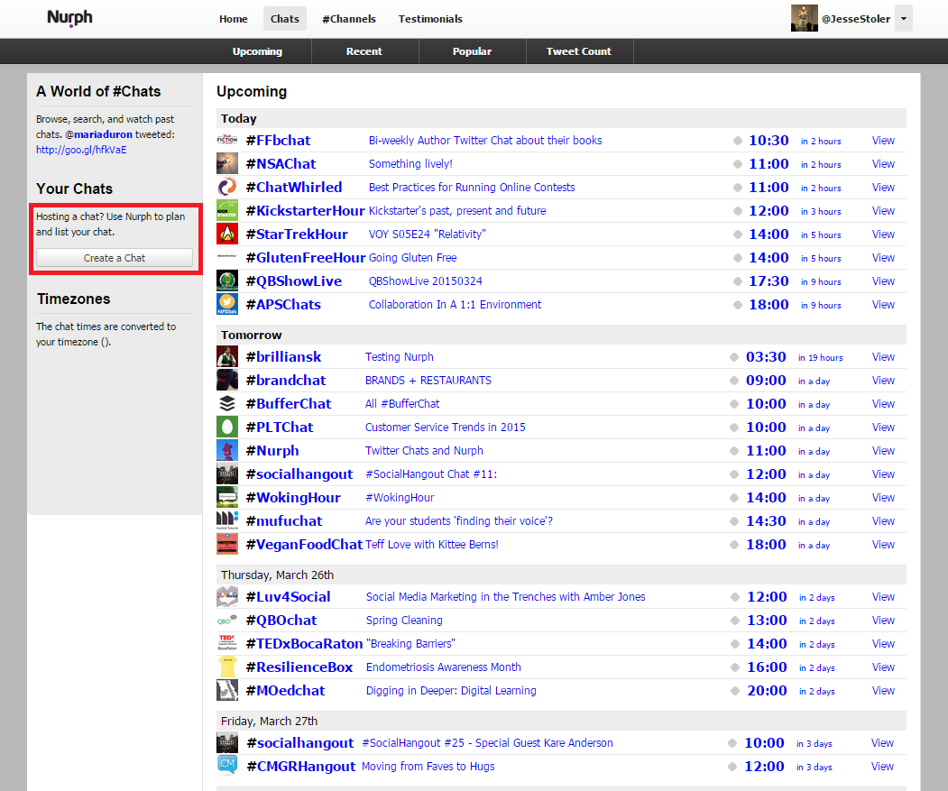Screen dimensions: 948x791
Task: Click the Nurph logo
Action: pyautogui.click(x=69, y=18)
